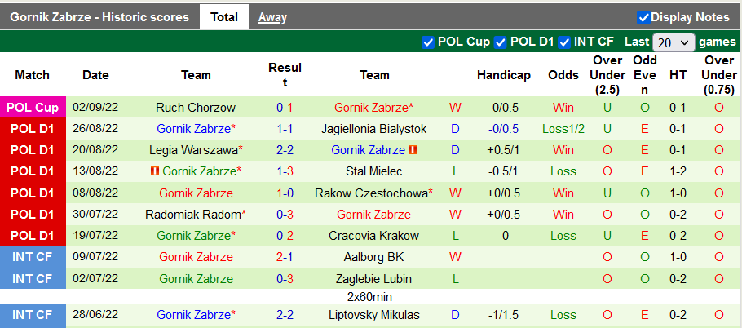
Task: Click red card icon in Legia Warszawa match row
Action: [x=413, y=150]
